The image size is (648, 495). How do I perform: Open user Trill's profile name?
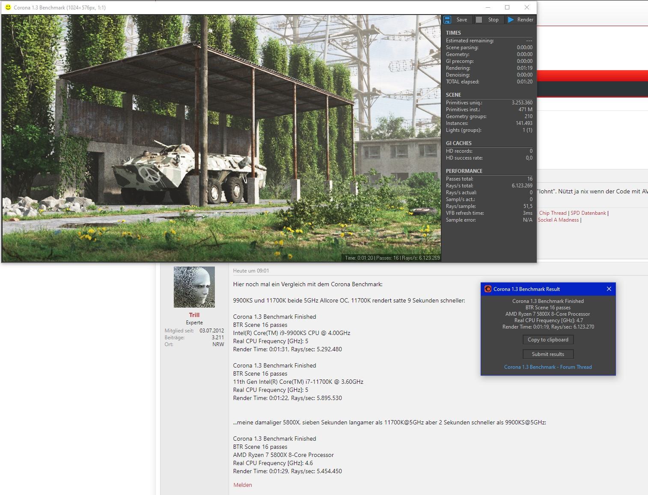(x=194, y=315)
